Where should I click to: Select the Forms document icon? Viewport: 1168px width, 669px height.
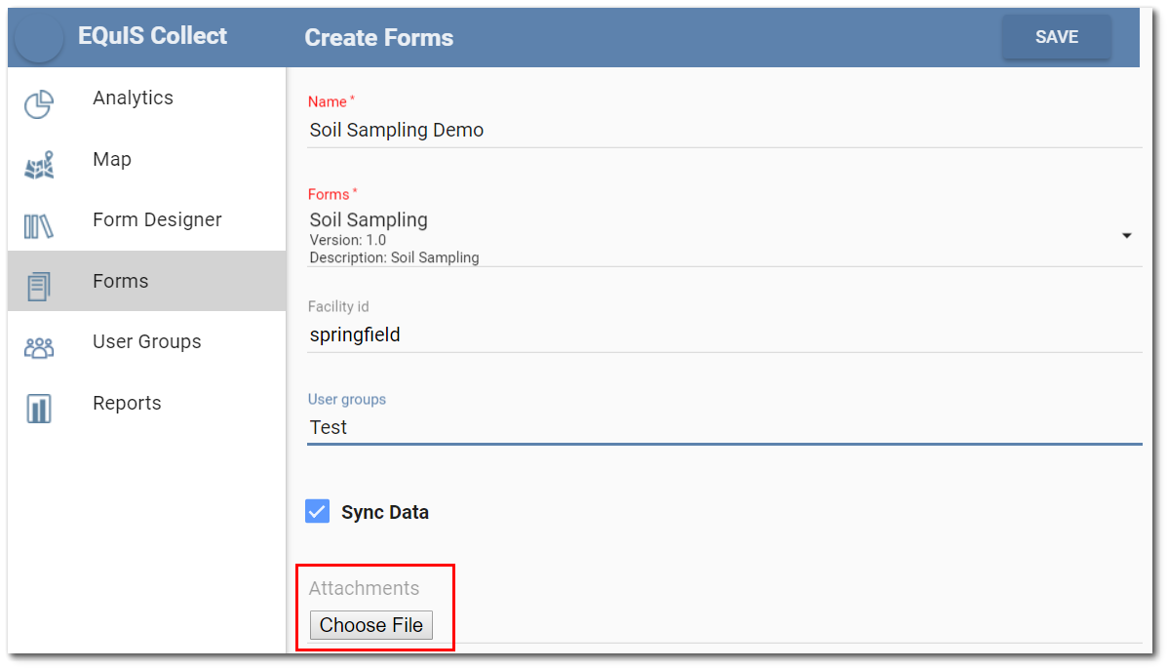pos(39,287)
